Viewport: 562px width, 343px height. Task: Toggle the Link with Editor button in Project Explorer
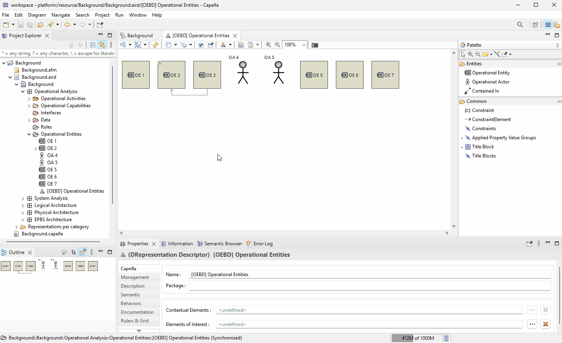[x=102, y=44]
